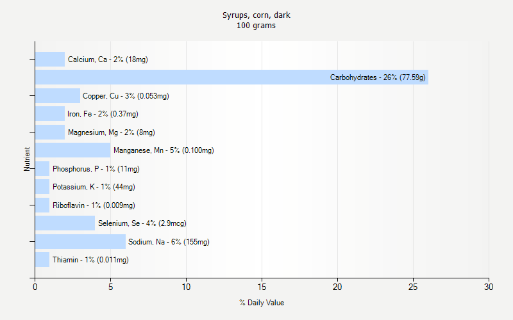Click the chart title 'Syrups, corn, dark'
This screenshot has height=320, width=513.
256,15
